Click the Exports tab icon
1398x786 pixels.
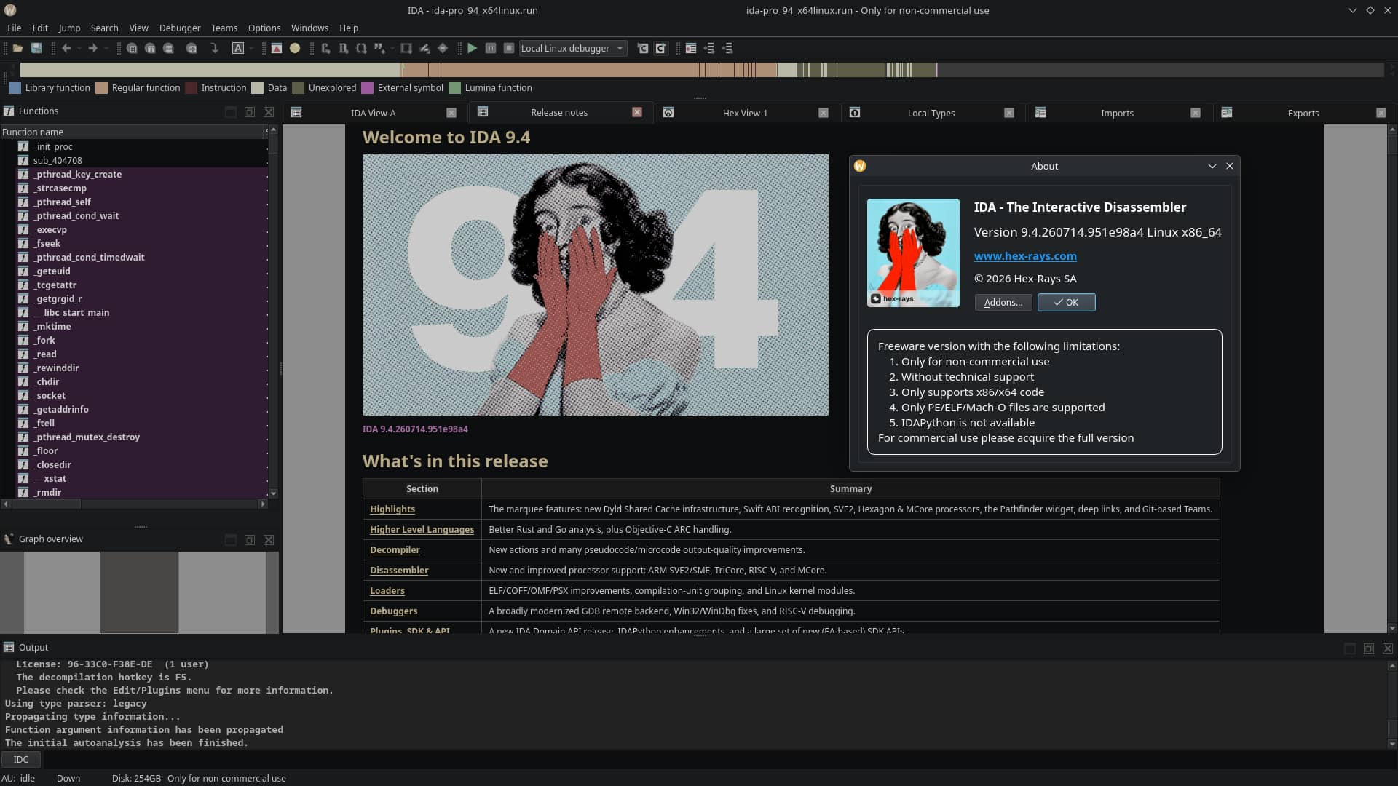[x=1227, y=112]
